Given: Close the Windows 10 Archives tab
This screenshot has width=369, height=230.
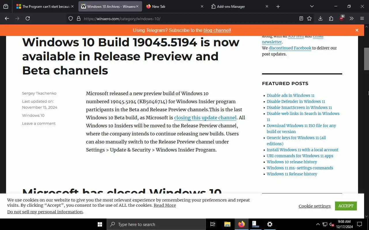Looking at the screenshot, I should (x=137, y=6).
